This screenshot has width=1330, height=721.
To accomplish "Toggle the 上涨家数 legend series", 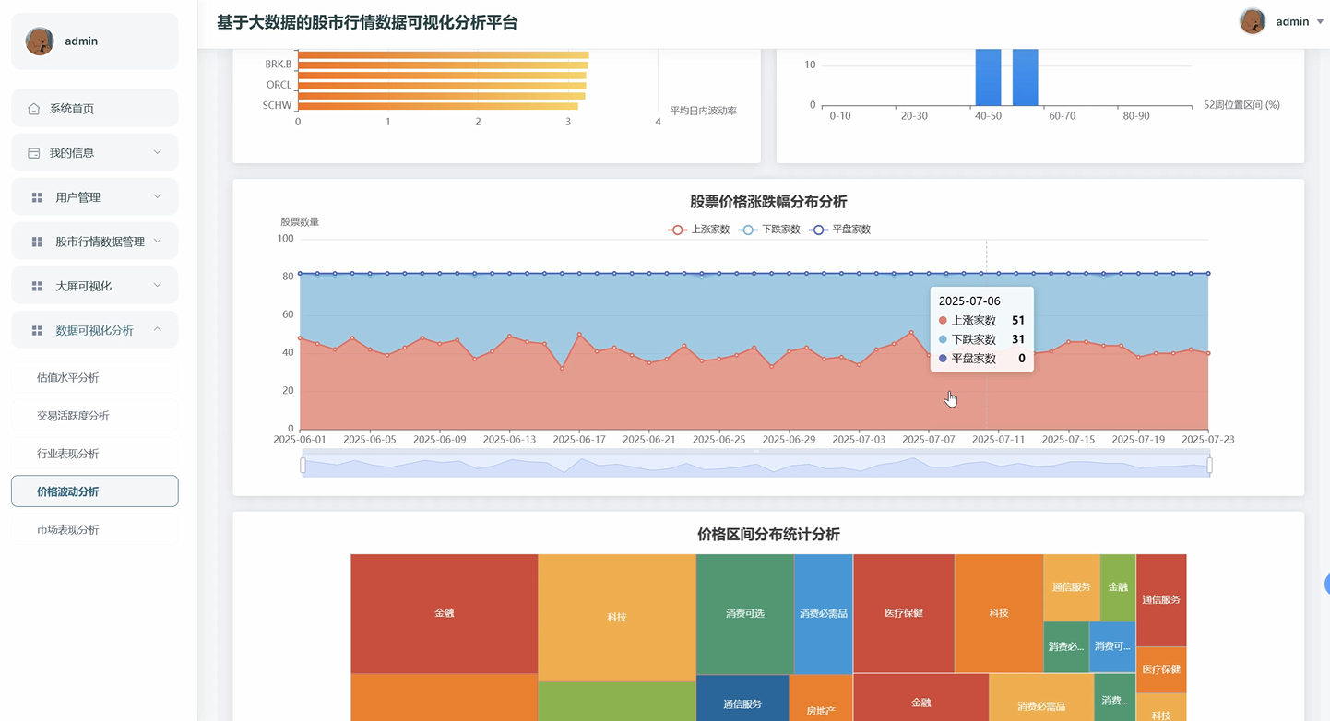I will pos(699,230).
